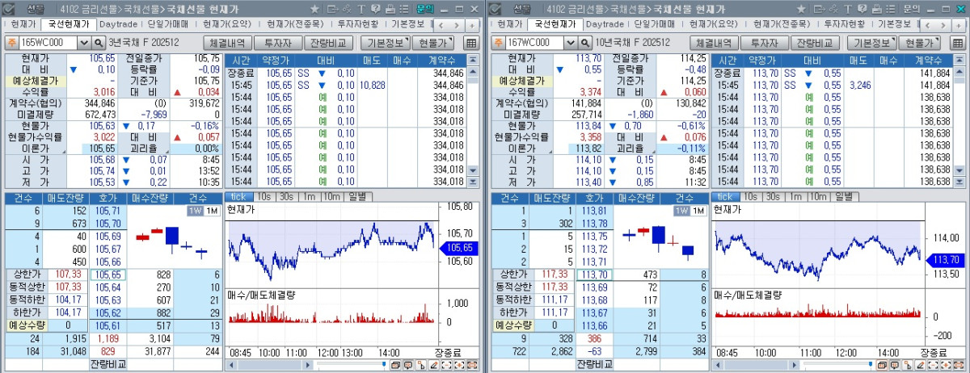The width and height of the screenshot is (970, 373).
Task: Toggle 1M candle view in left window
Action: (x=211, y=210)
